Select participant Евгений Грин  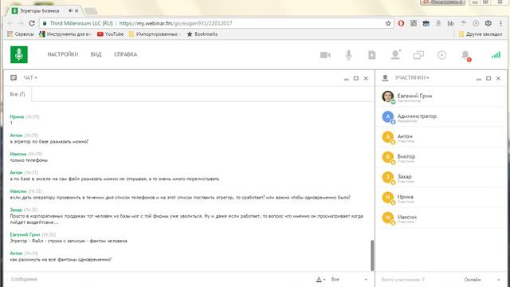pos(441,97)
